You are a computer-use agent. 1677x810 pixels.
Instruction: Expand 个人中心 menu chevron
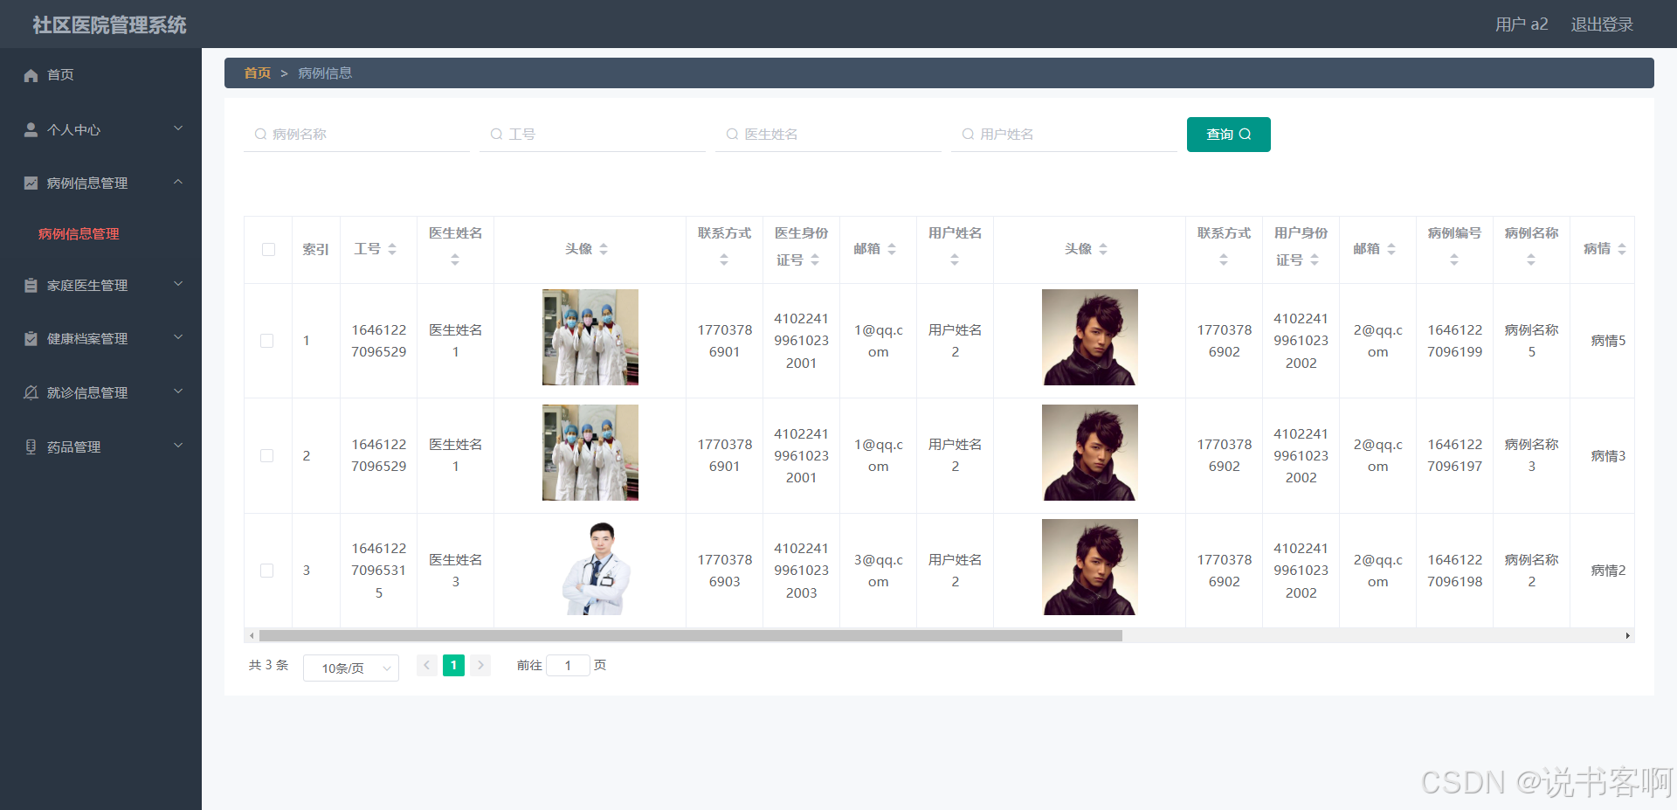point(178,128)
